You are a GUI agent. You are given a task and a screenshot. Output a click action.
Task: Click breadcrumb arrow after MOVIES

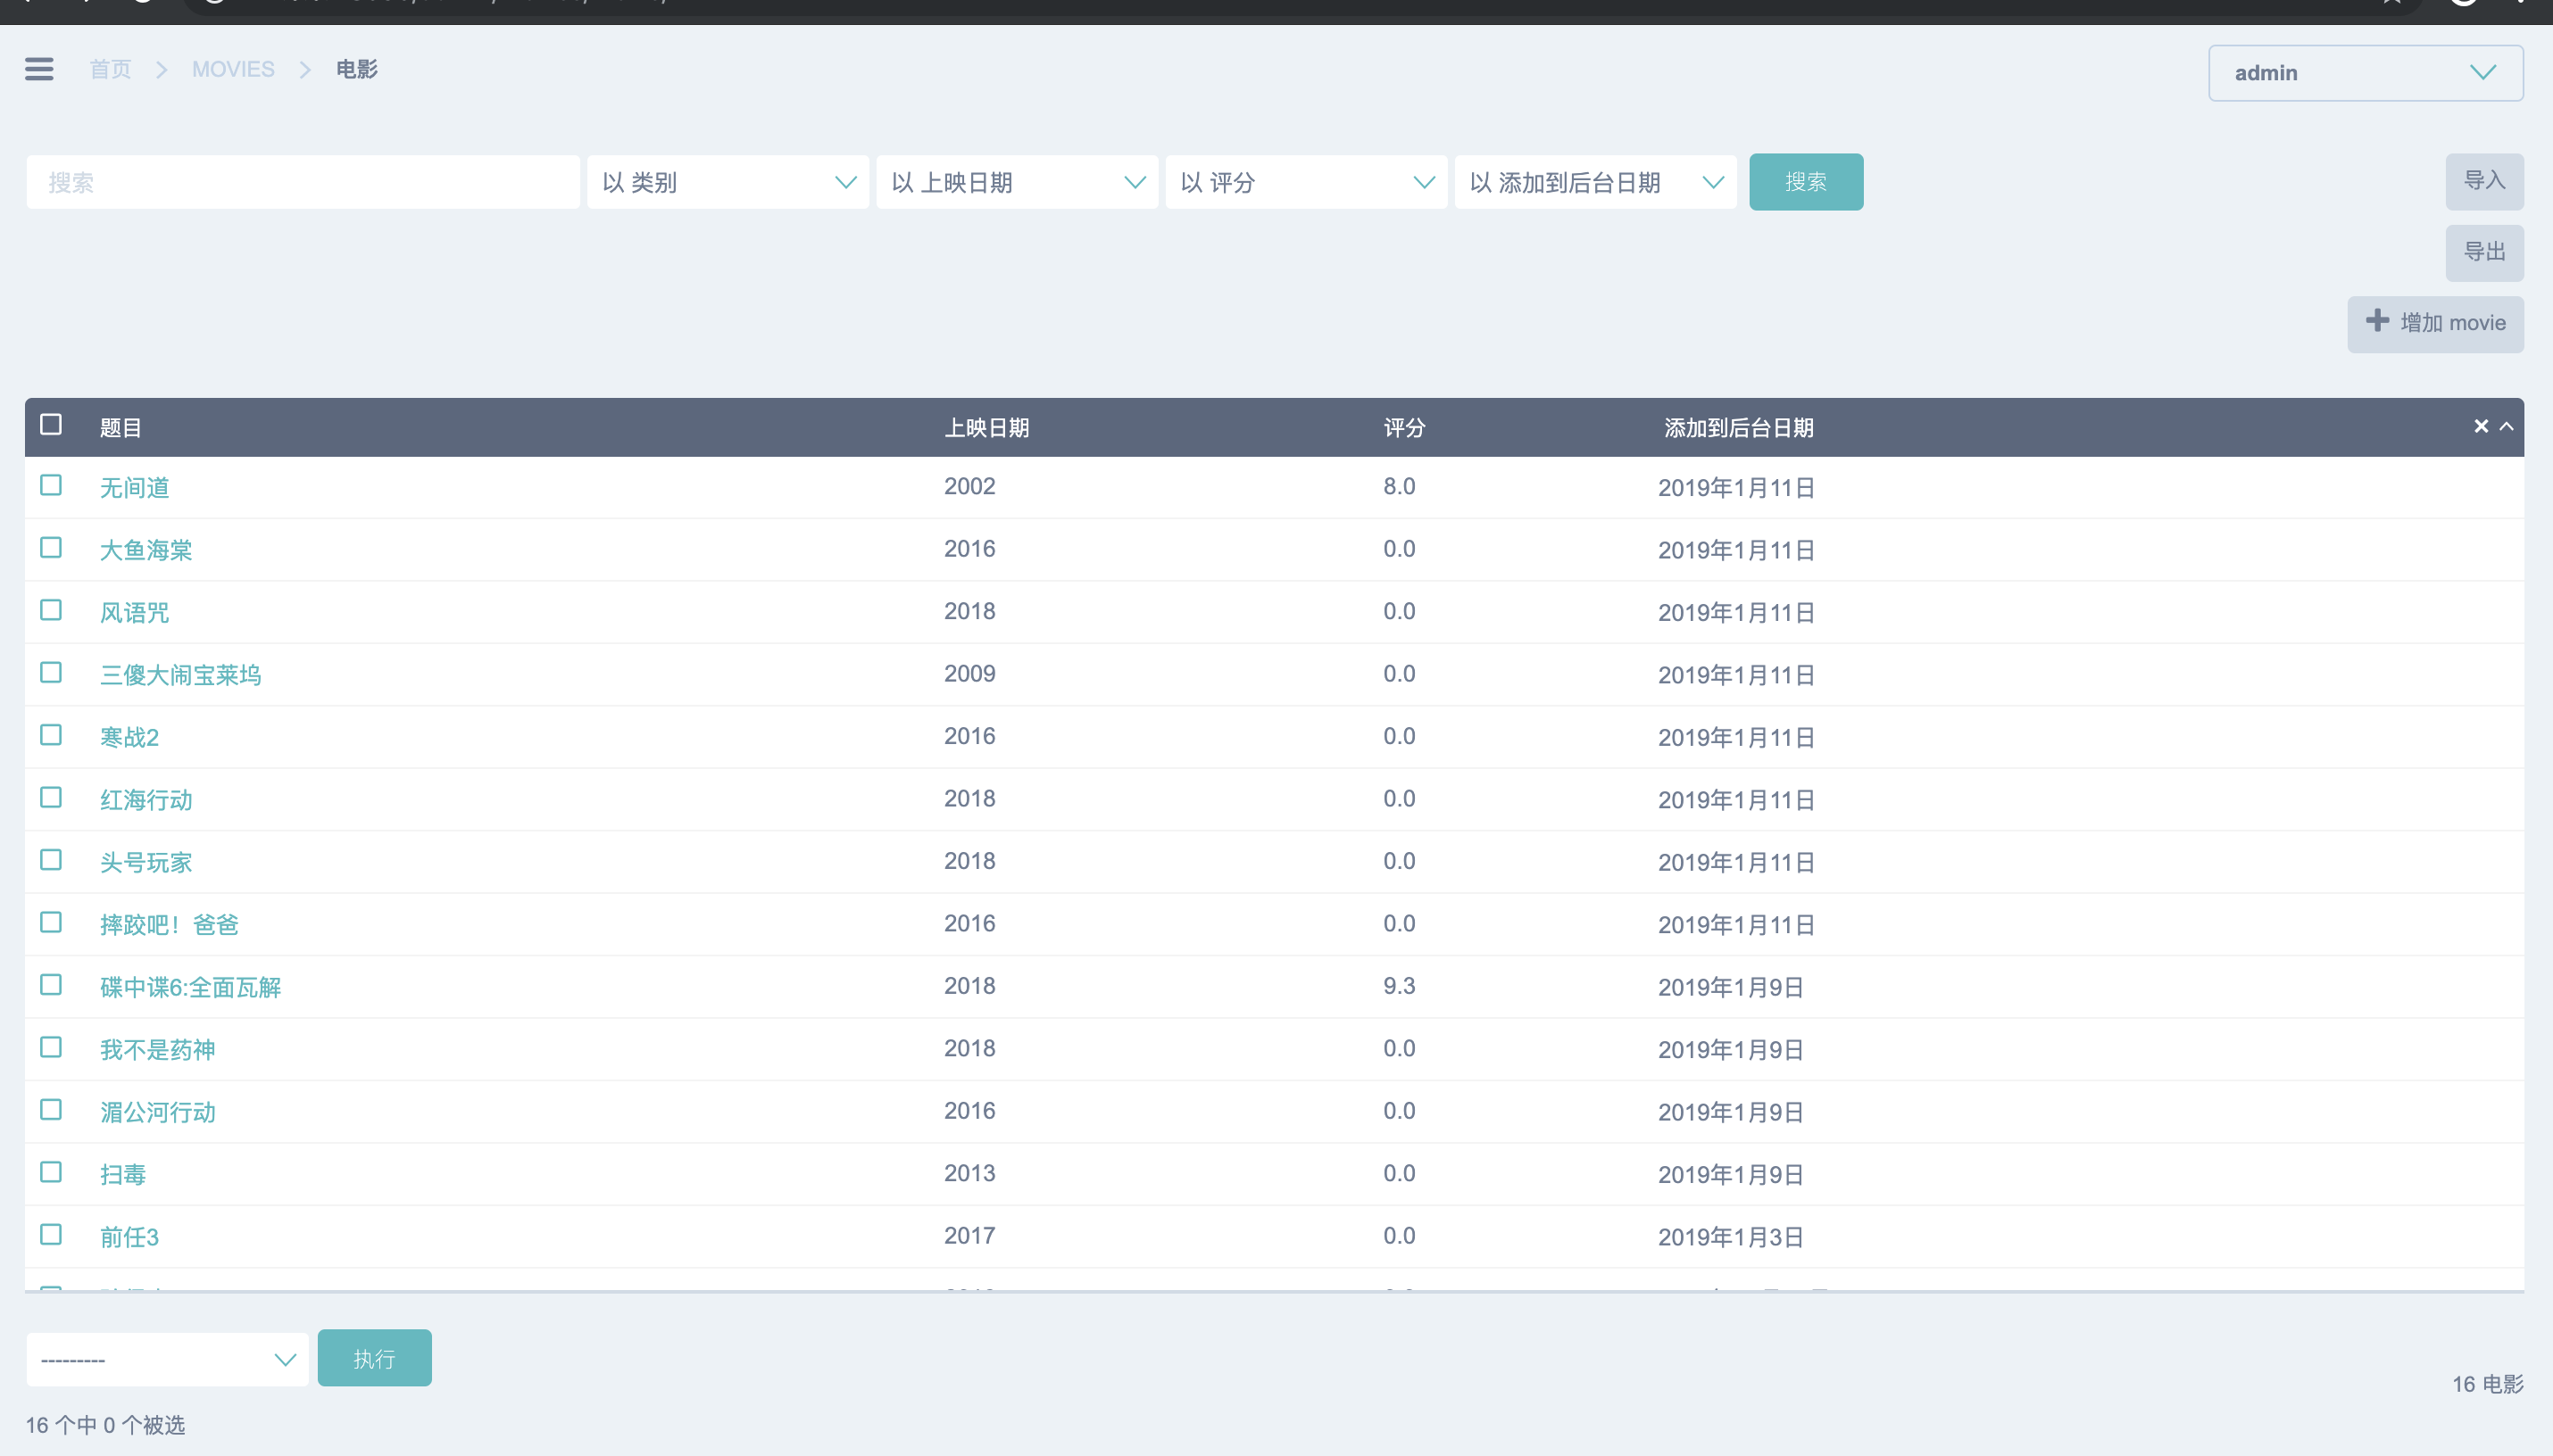(305, 69)
